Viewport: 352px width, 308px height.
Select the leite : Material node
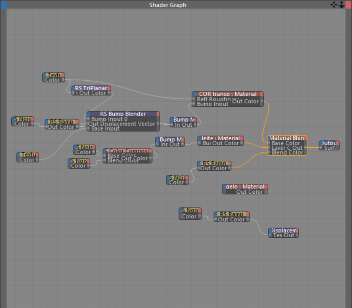[x=221, y=141]
